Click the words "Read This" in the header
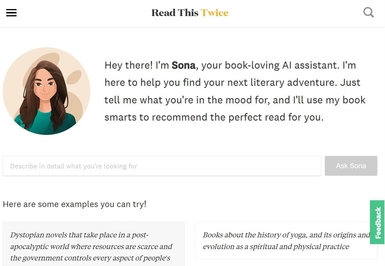 (175, 13)
